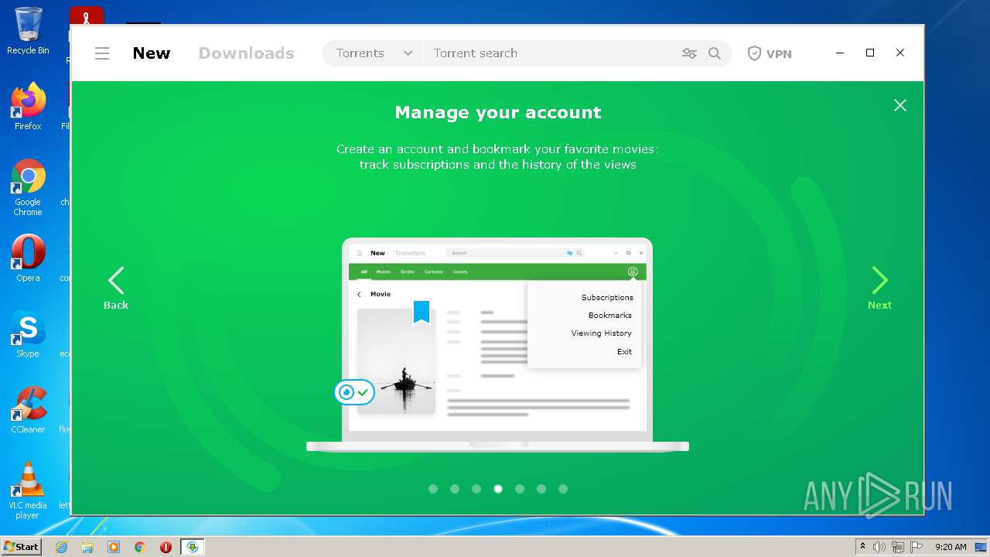The width and height of the screenshot is (990, 557).
Task: Open Internet Explorer from taskbar
Action: (61, 547)
